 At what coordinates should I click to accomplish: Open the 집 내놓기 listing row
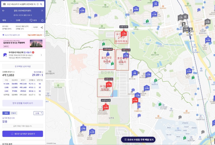point(23,55)
